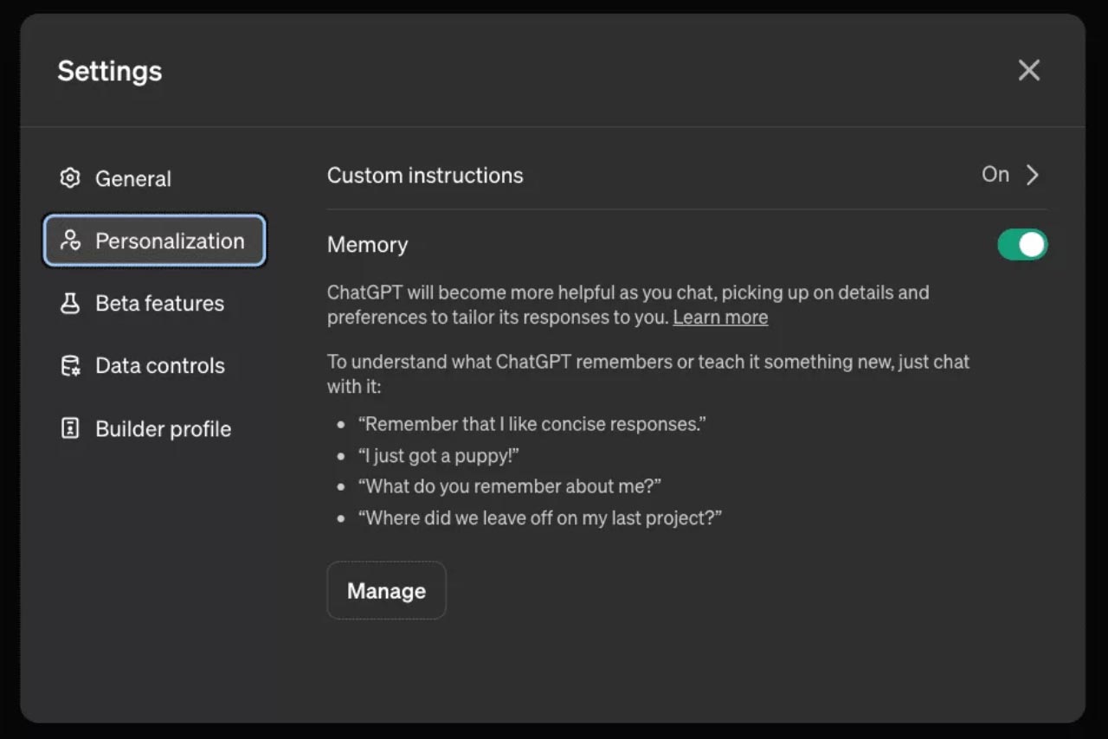
Task: Click the "I just got a puppy!" example
Action: [438, 456]
